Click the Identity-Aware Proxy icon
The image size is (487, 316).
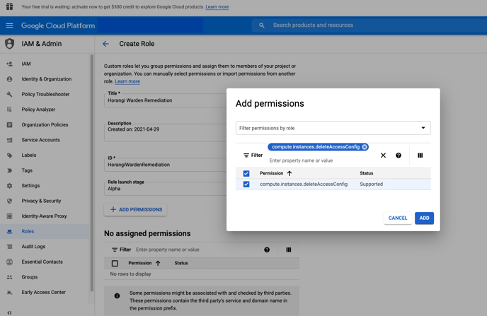click(10, 216)
